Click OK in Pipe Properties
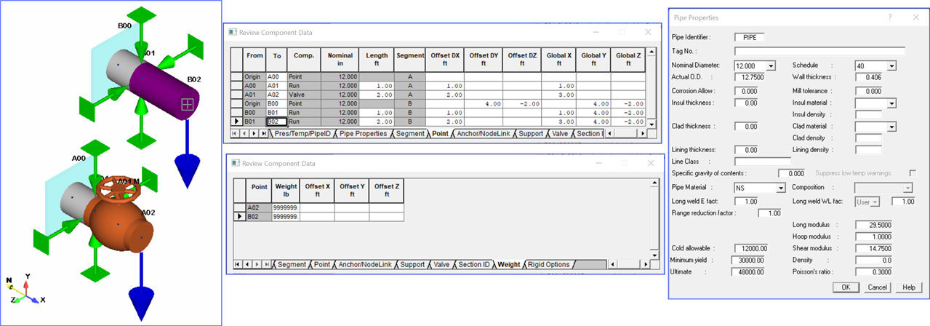 click(x=846, y=288)
